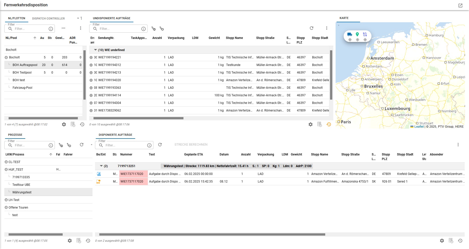Select the DISPONIERTE AUFTRÄGE tab
Viewport: 469px width, 249px height.
[115, 135]
